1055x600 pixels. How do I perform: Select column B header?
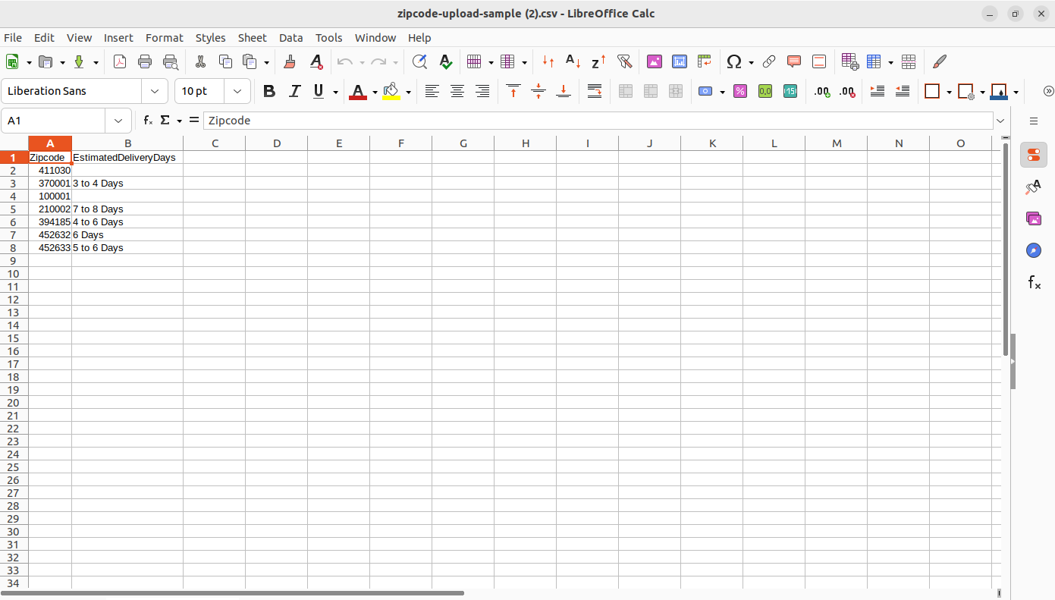coord(127,143)
